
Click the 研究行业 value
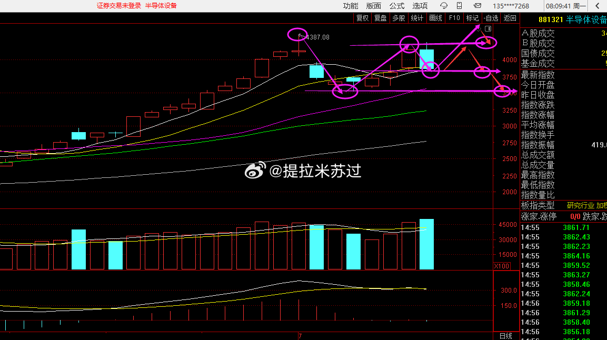tap(580, 205)
